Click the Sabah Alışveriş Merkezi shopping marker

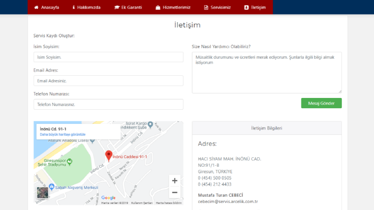pyautogui.click(x=51, y=187)
